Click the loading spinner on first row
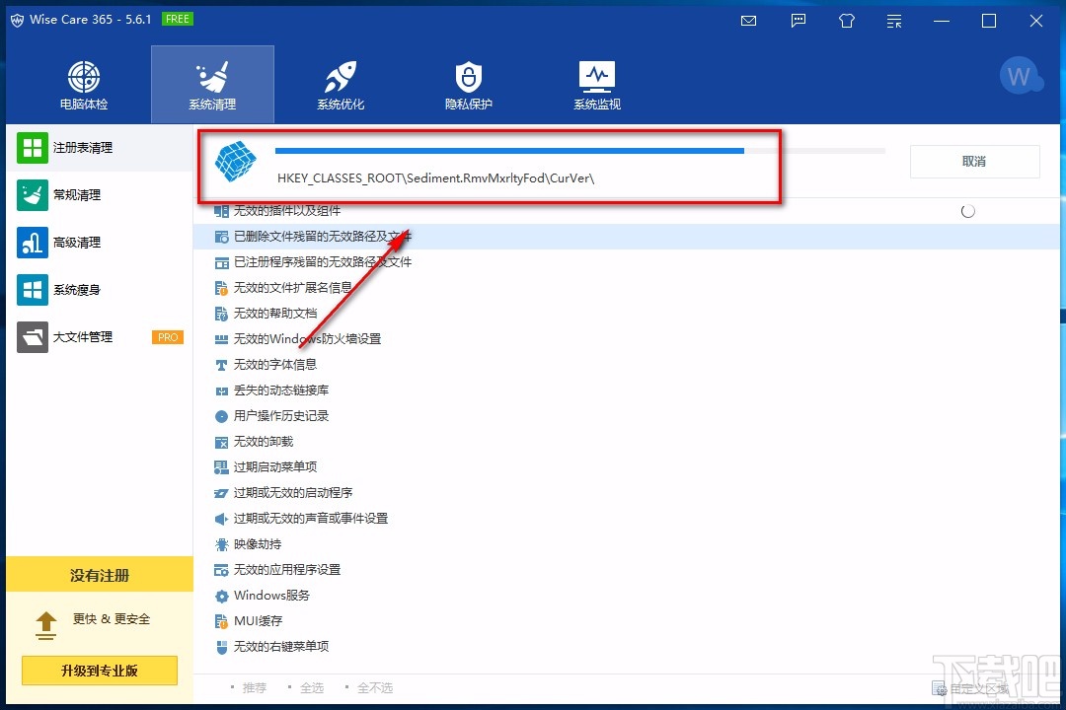The image size is (1066, 710). [x=968, y=211]
